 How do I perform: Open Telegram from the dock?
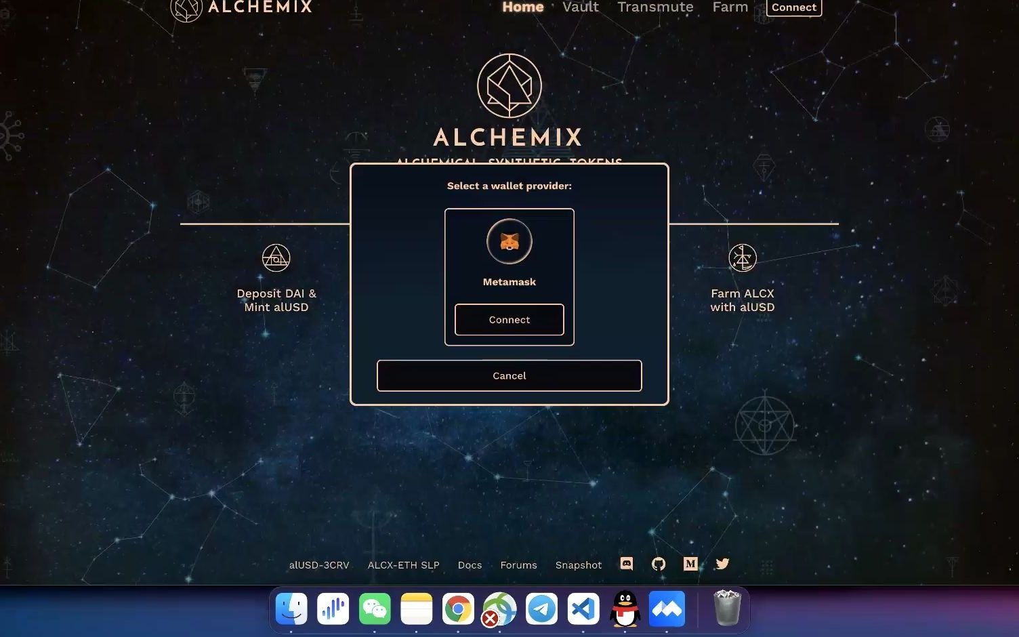click(x=541, y=609)
